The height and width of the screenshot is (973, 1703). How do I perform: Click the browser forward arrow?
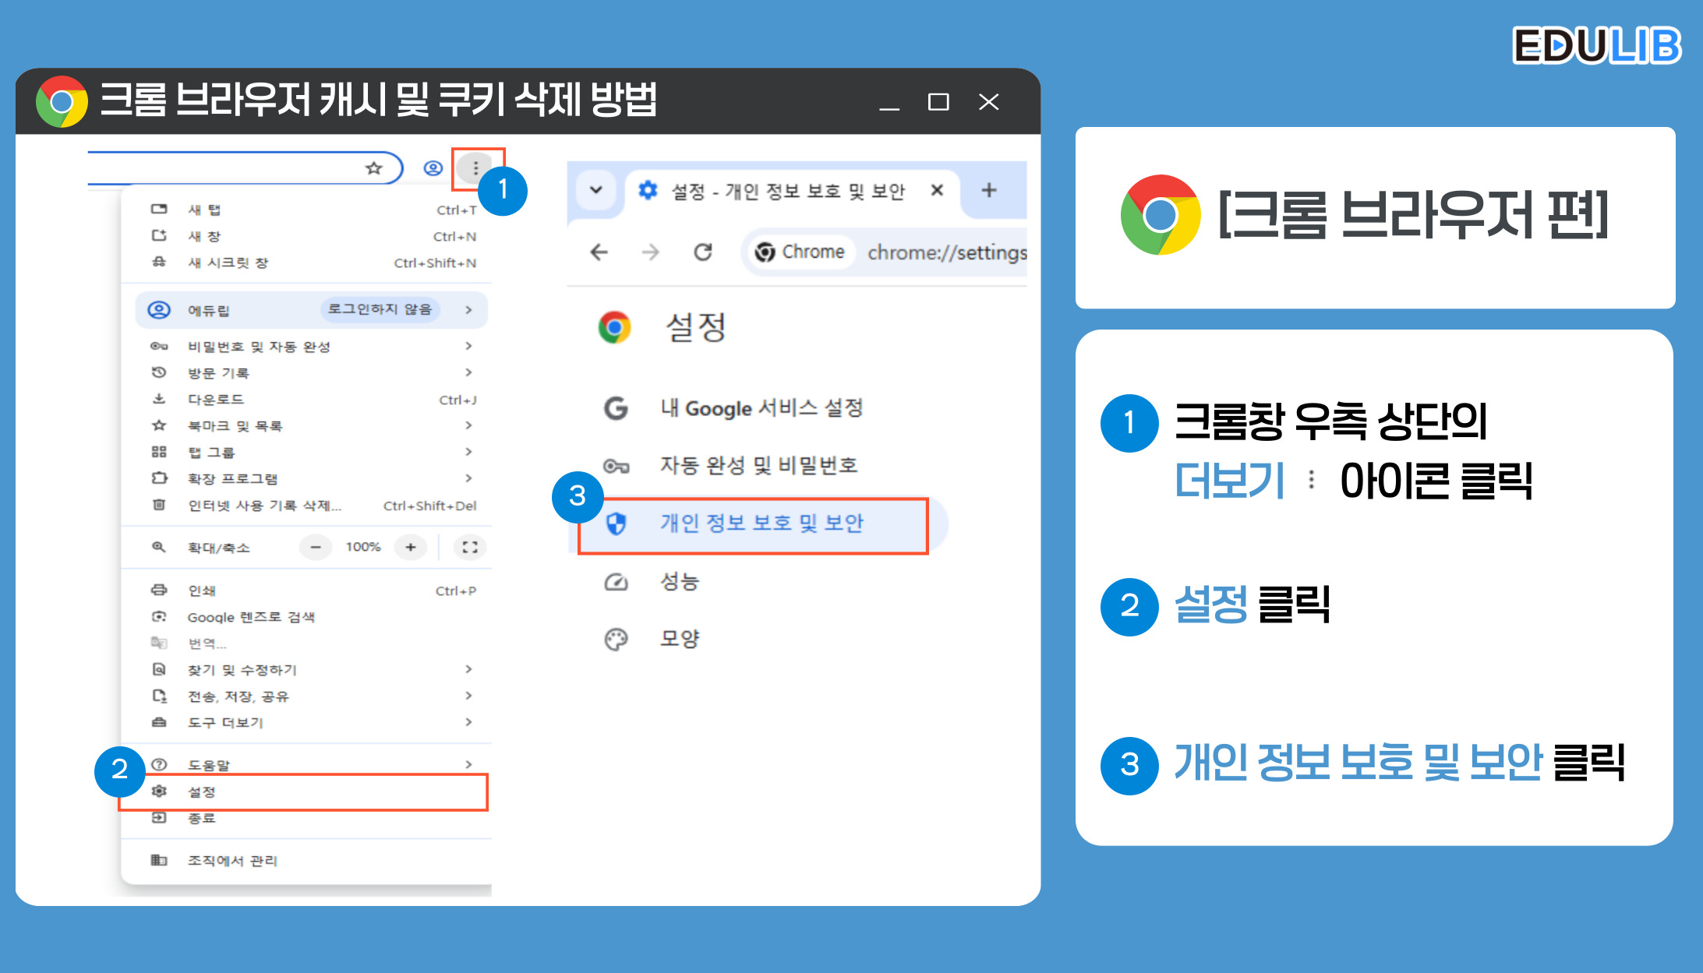click(x=651, y=252)
